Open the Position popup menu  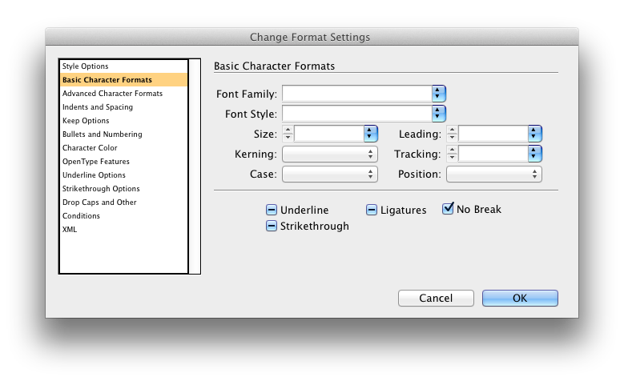click(494, 174)
